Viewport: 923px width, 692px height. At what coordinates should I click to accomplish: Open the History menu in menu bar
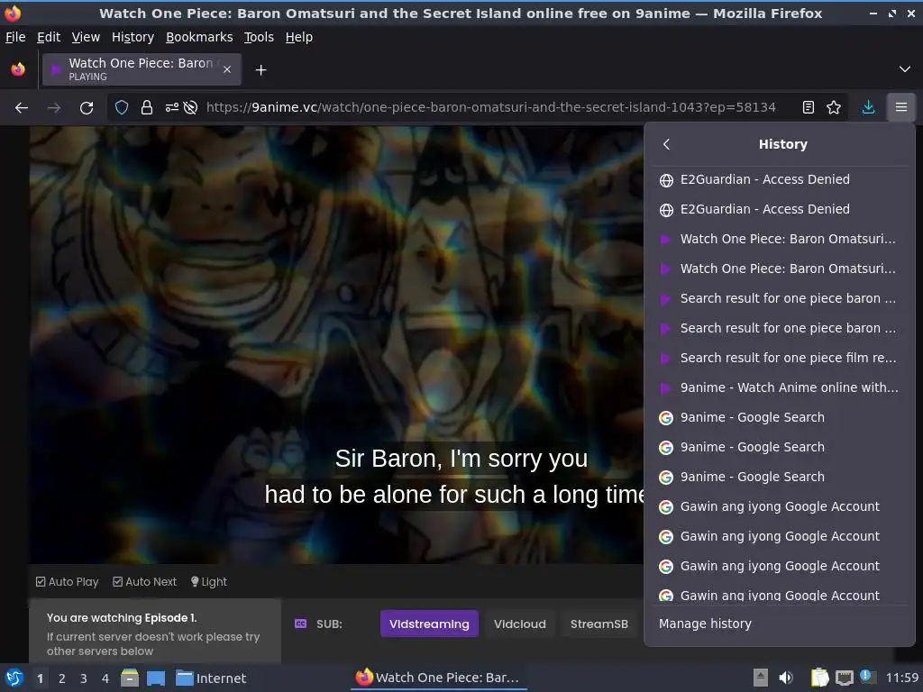[x=133, y=37]
